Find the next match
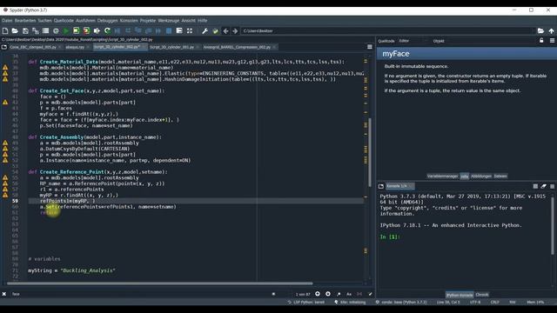557x313 pixels. (328, 294)
